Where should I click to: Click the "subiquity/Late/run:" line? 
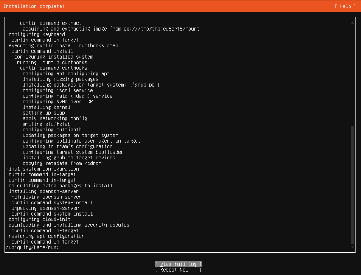tap(32, 247)
